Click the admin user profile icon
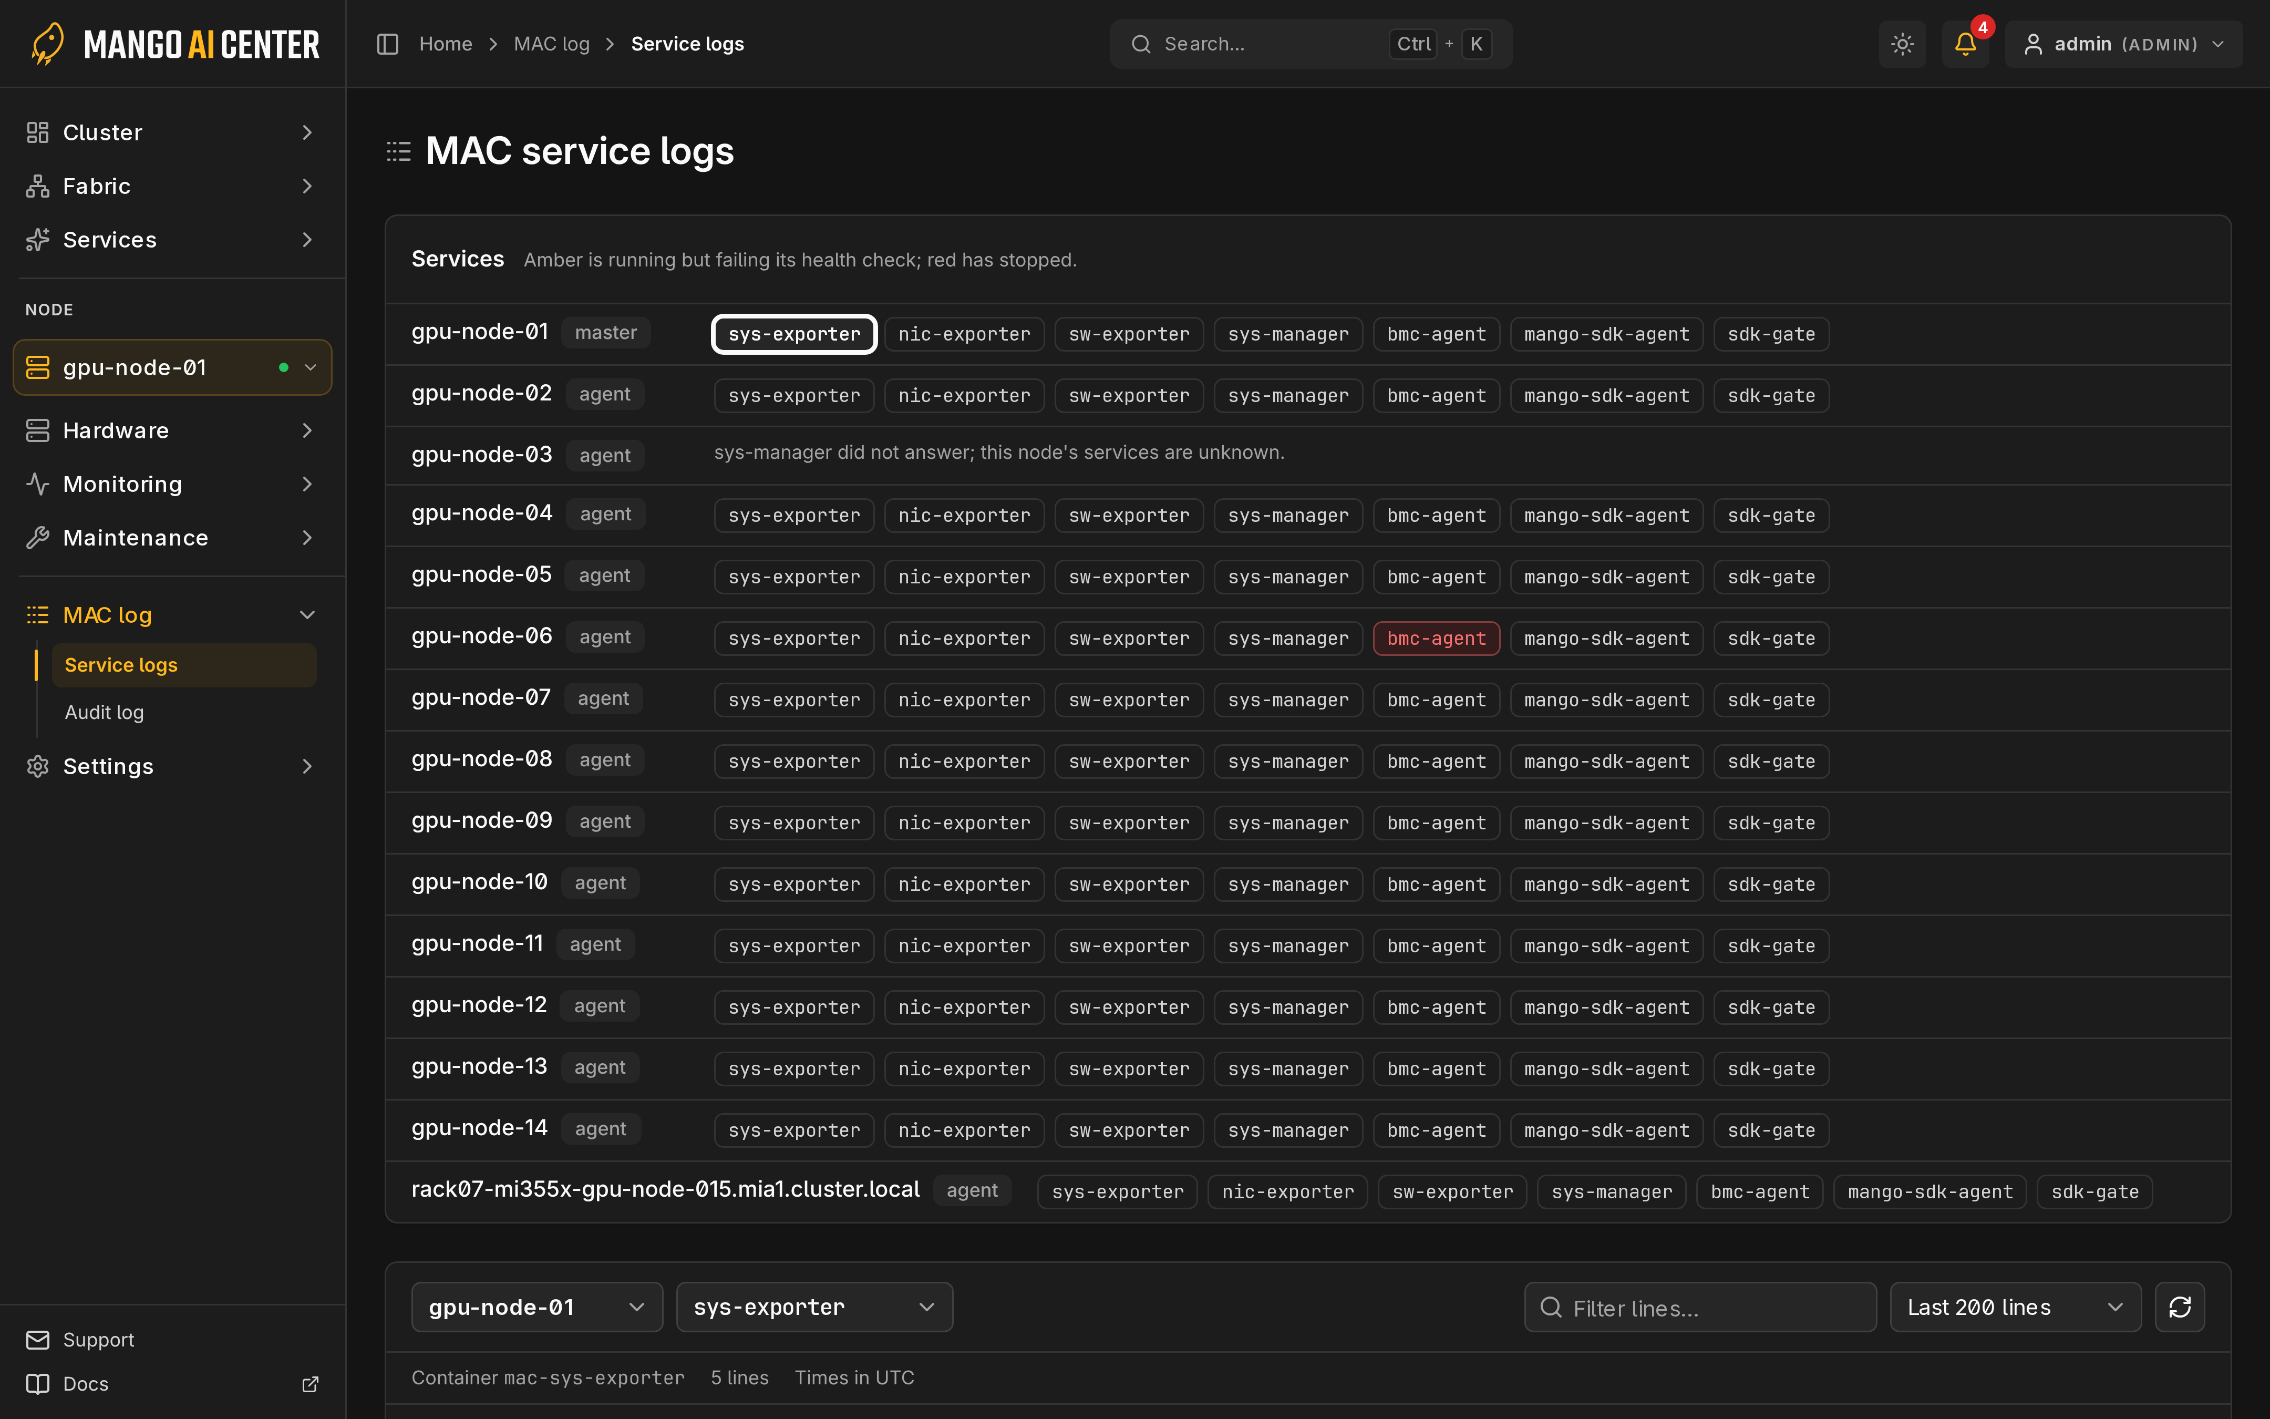Image resolution: width=2270 pixels, height=1419 pixels. click(x=2032, y=44)
